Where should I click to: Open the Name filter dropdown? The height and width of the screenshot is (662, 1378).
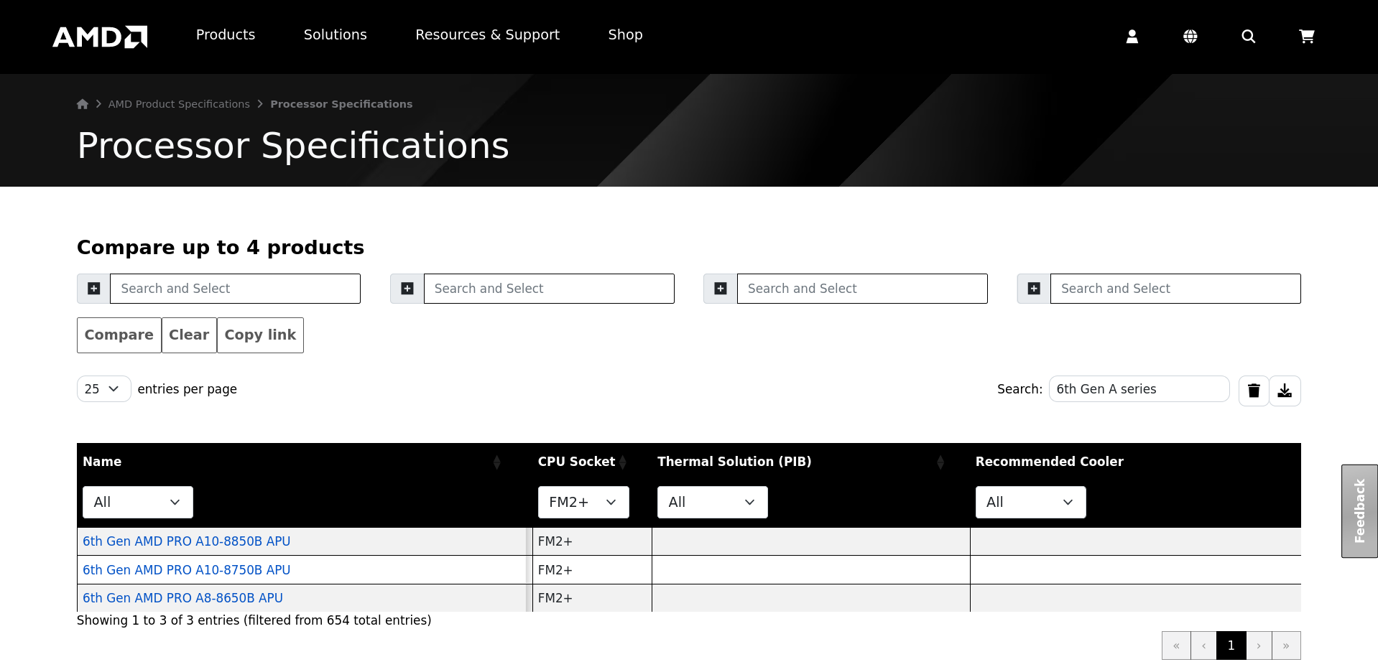pyautogui.click(x=138, y=503)
